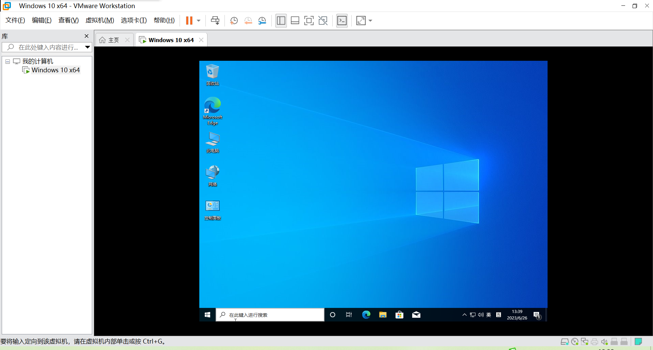Click the guest tray volume icon

click(481, 315)
